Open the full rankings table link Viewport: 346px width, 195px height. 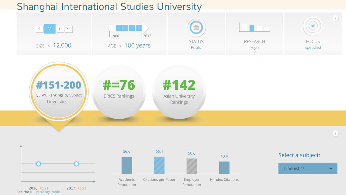click(45, 192)
